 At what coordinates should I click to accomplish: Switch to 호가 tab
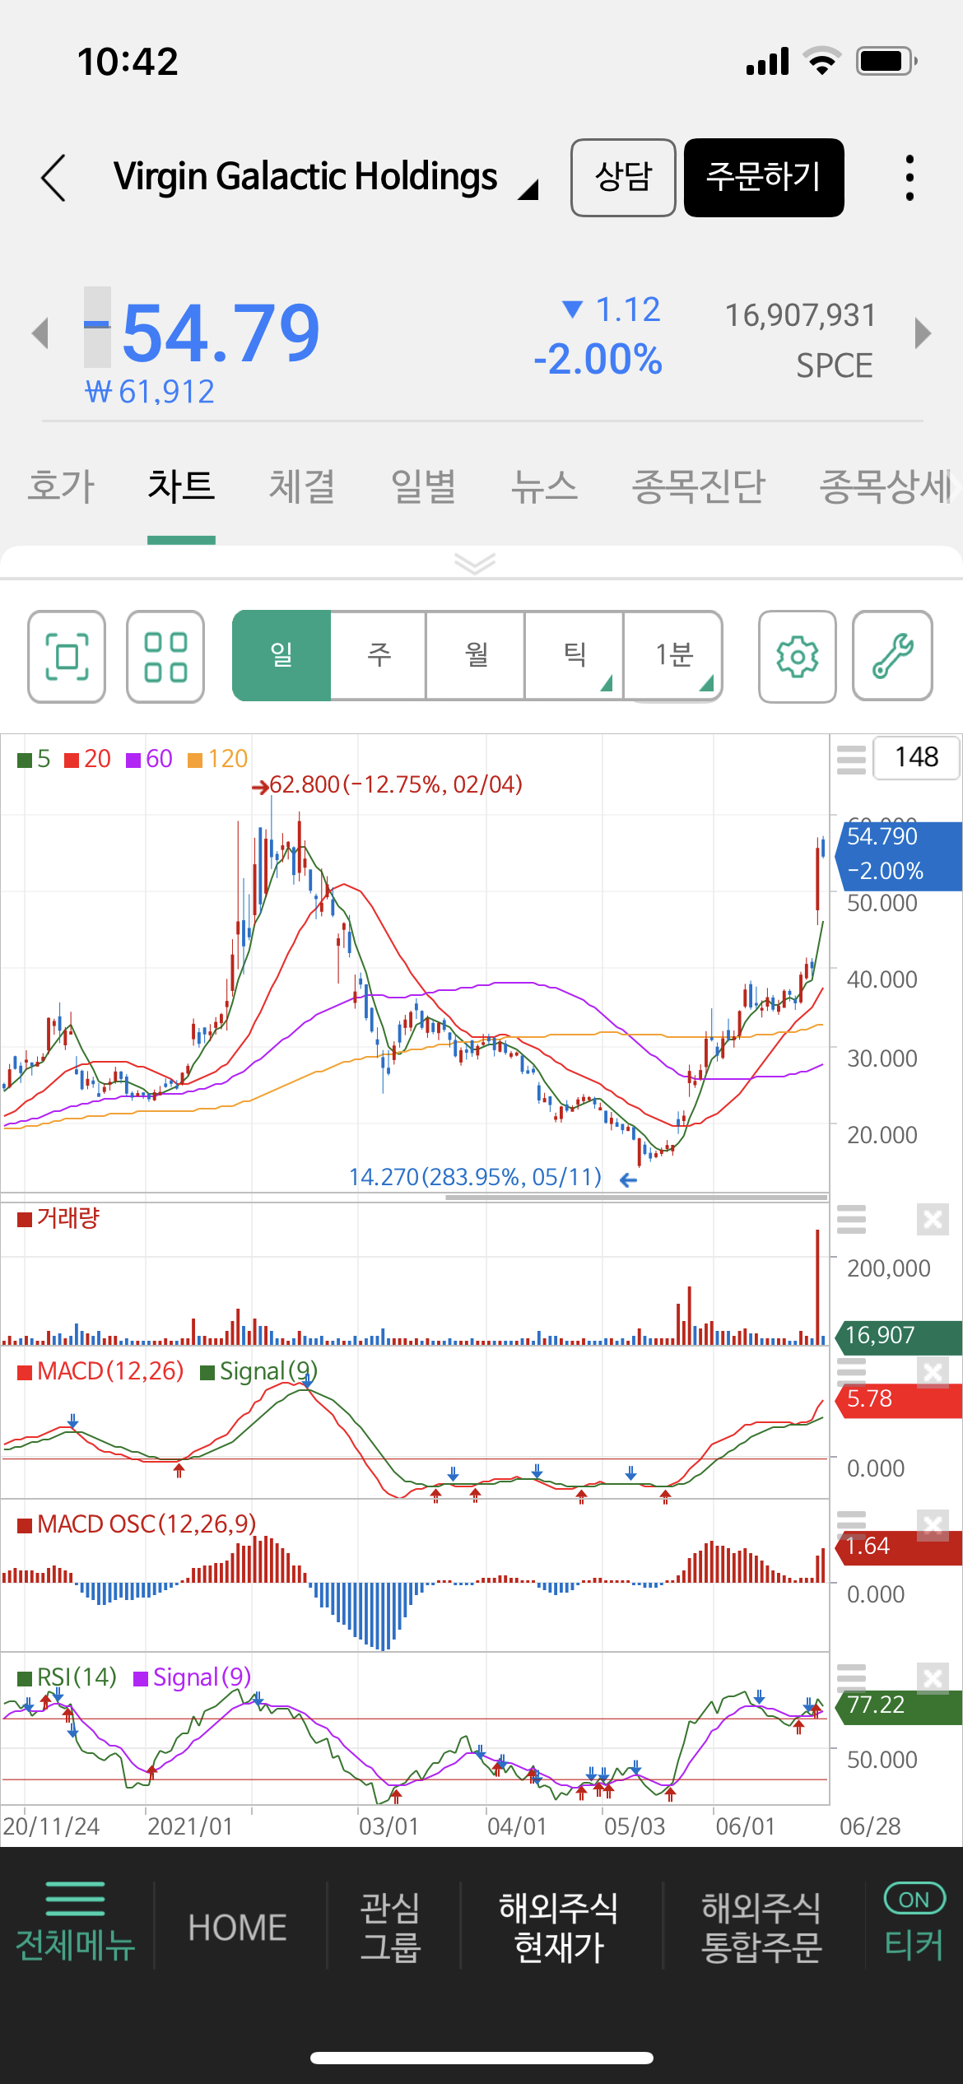point(61,486)
